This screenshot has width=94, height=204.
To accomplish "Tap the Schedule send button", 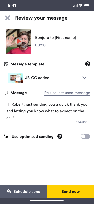I will [24, 191].
